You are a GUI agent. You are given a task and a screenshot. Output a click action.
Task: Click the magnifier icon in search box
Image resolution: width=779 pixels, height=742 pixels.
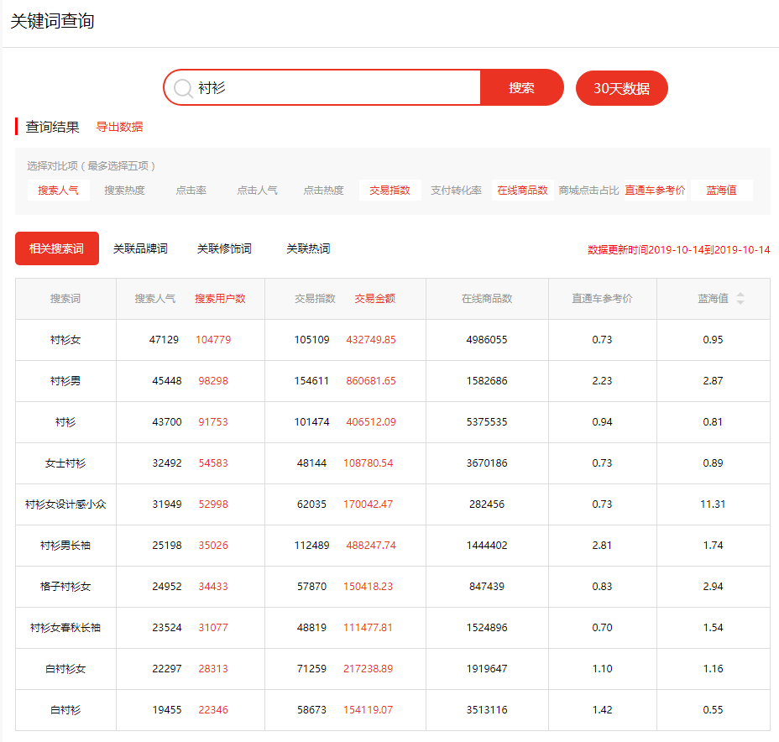pyautogui.click(x=183, y=88)
